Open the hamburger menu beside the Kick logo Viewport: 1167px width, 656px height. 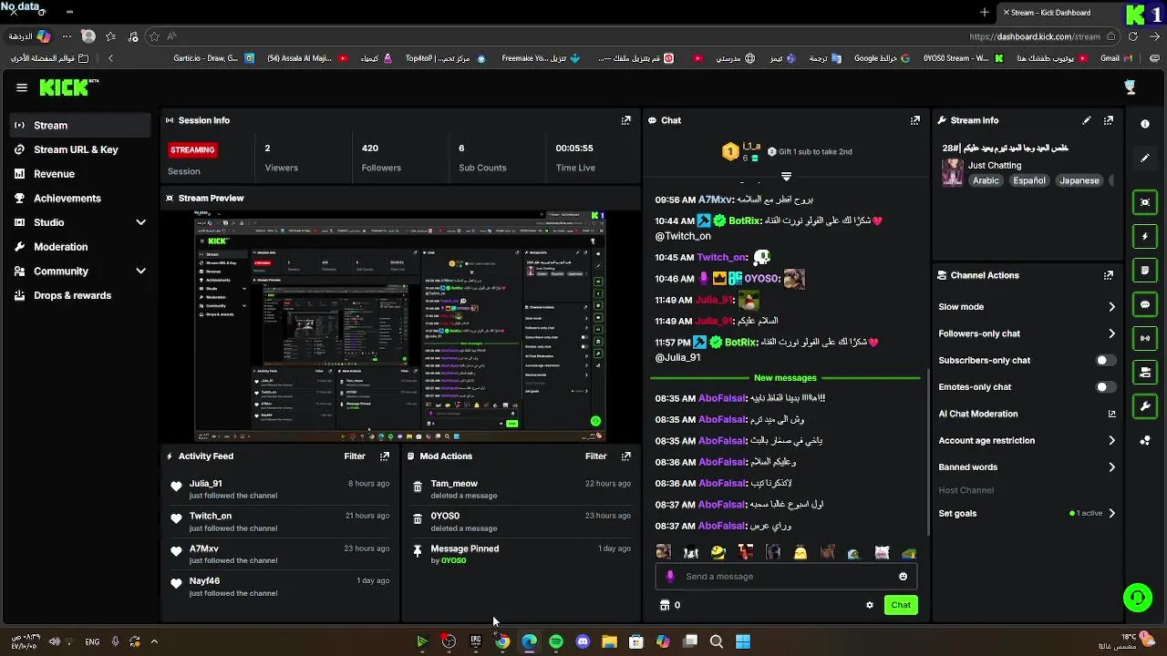click(x=22, y=87)
